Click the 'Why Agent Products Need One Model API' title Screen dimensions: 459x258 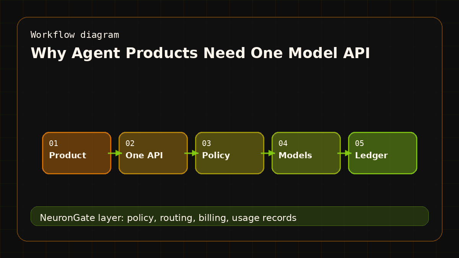click(x=200, y=53)
